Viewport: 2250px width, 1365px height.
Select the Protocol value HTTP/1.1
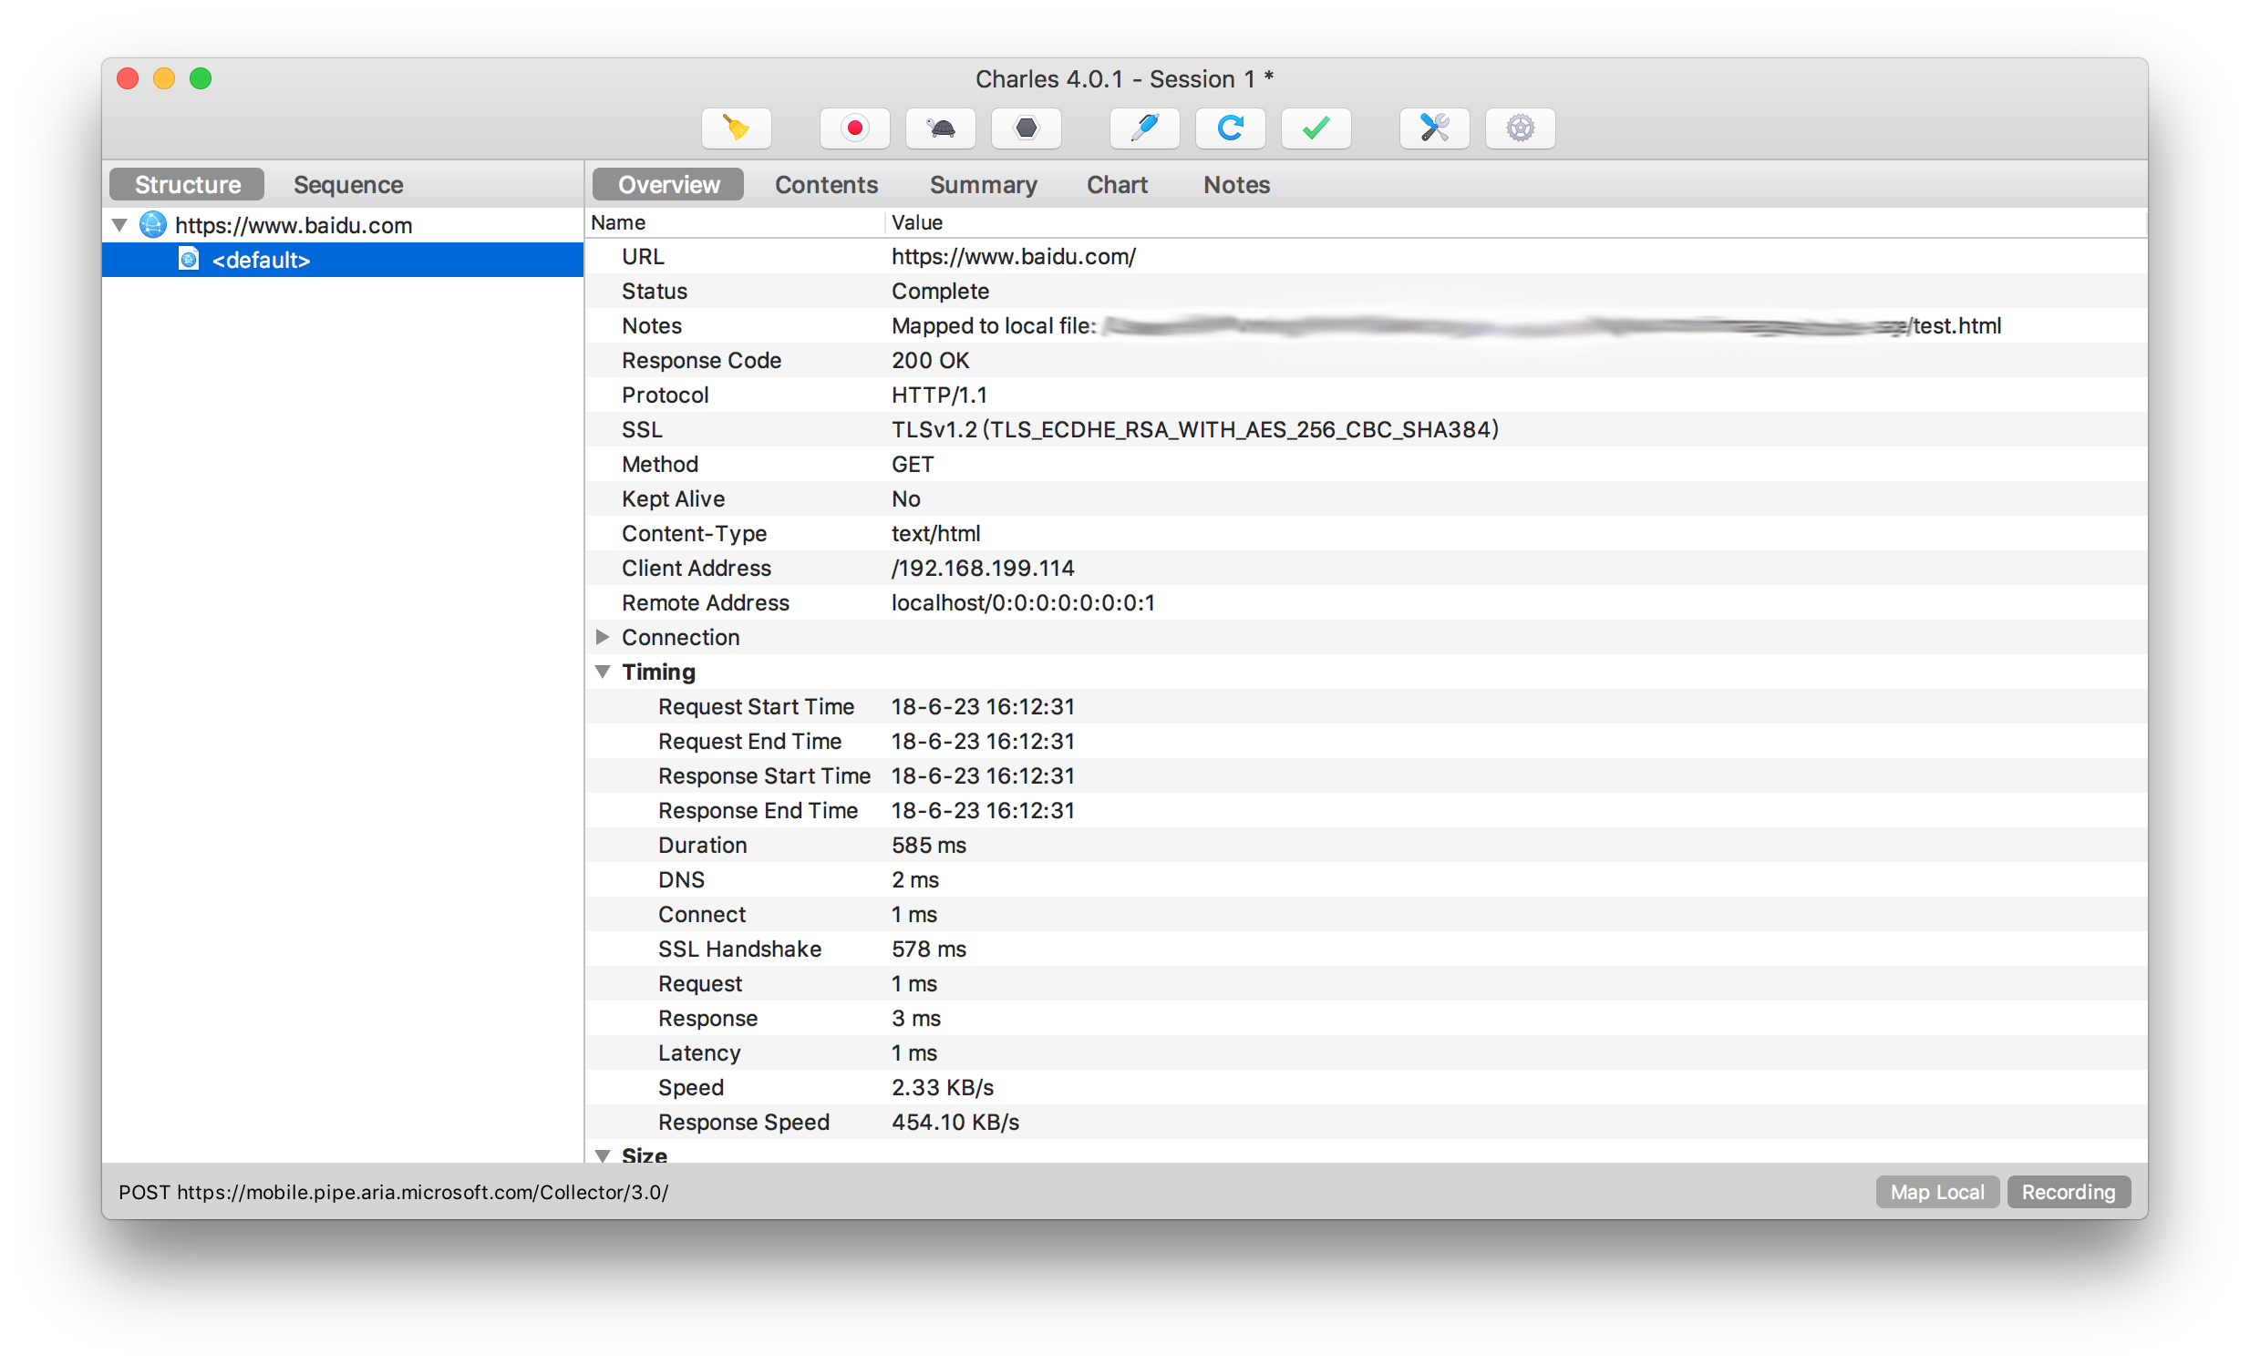coord(940,395)
